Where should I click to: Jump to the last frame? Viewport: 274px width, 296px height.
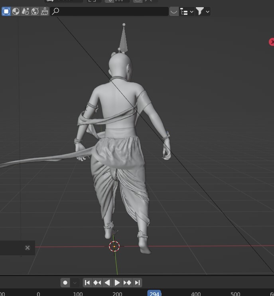coord(137,282)
